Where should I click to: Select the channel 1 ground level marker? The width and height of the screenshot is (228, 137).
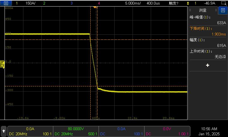pyautogui.click(x=2, y=64)
